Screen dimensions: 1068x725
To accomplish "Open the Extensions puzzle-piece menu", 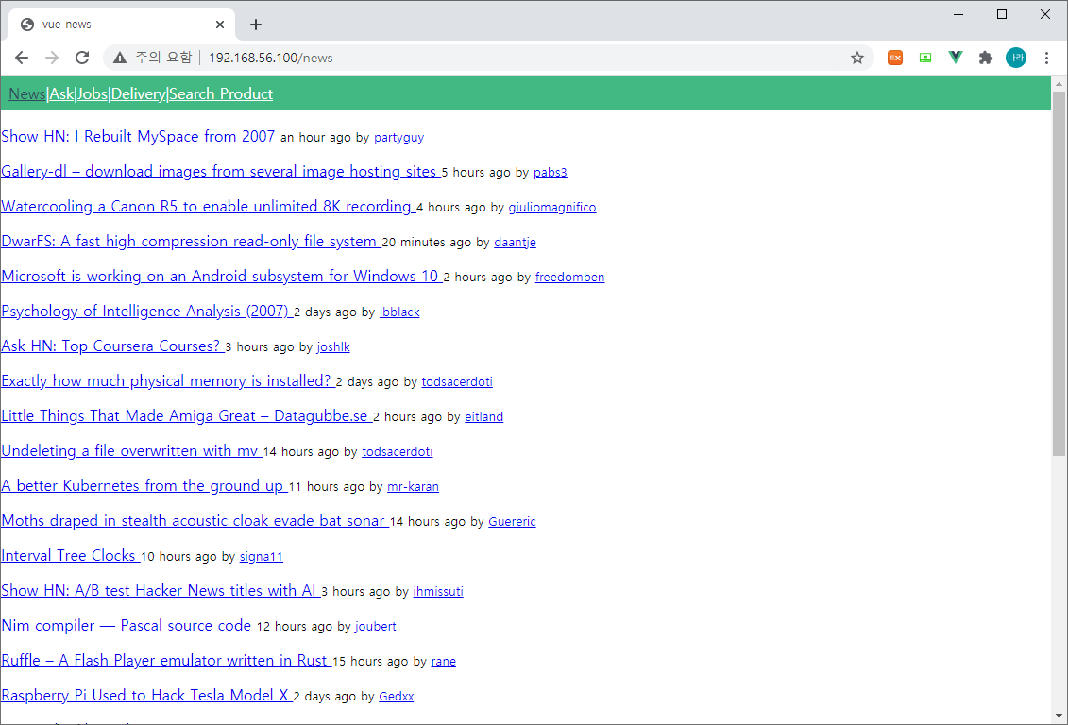I will 986,58.
